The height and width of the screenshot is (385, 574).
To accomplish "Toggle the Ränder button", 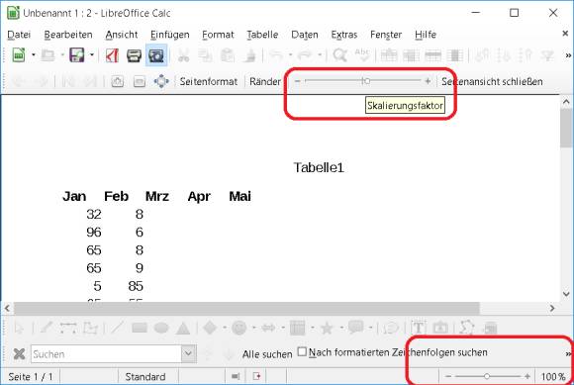I will (265, 81).
